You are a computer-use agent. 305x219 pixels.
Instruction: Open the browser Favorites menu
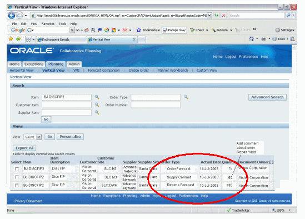48,24
